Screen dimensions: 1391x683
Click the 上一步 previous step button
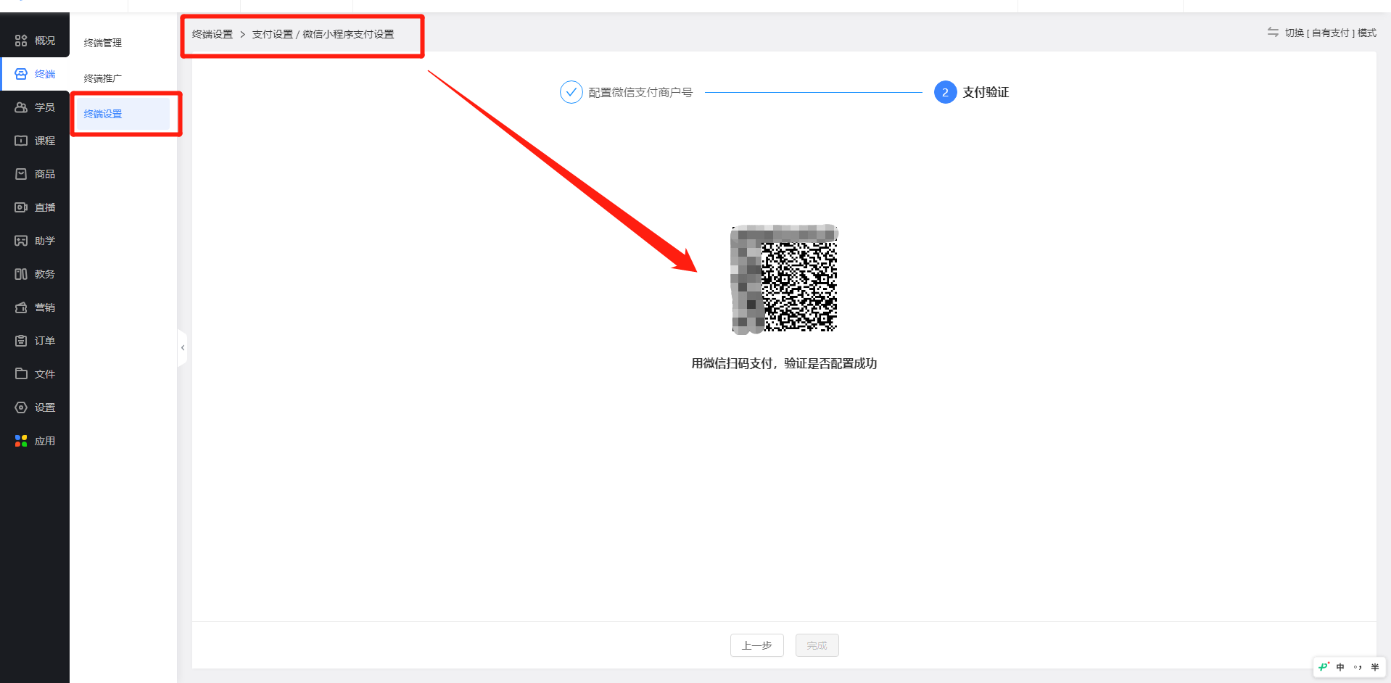click(757, 645)
